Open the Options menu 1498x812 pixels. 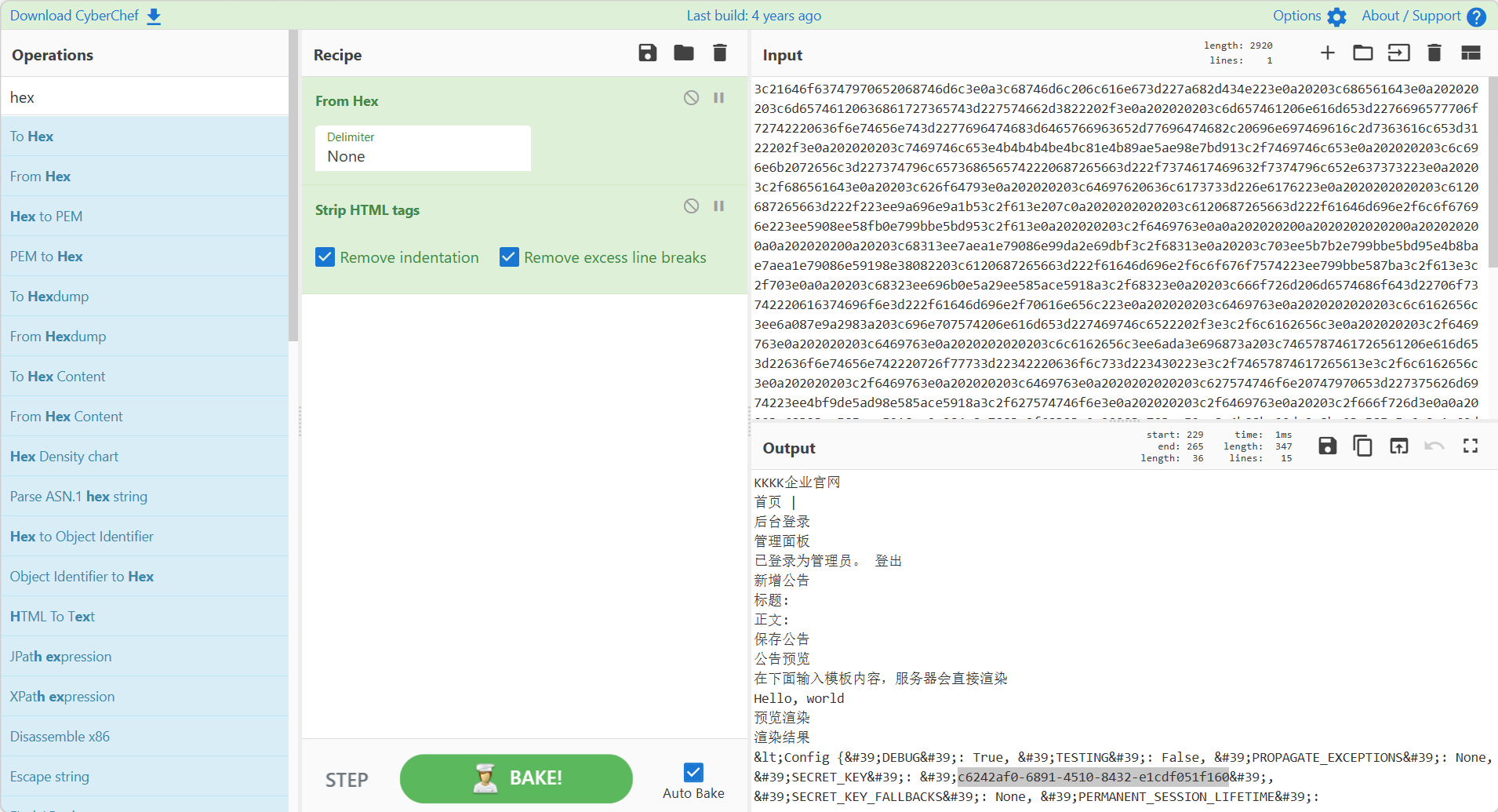(x=1309, y=16)
